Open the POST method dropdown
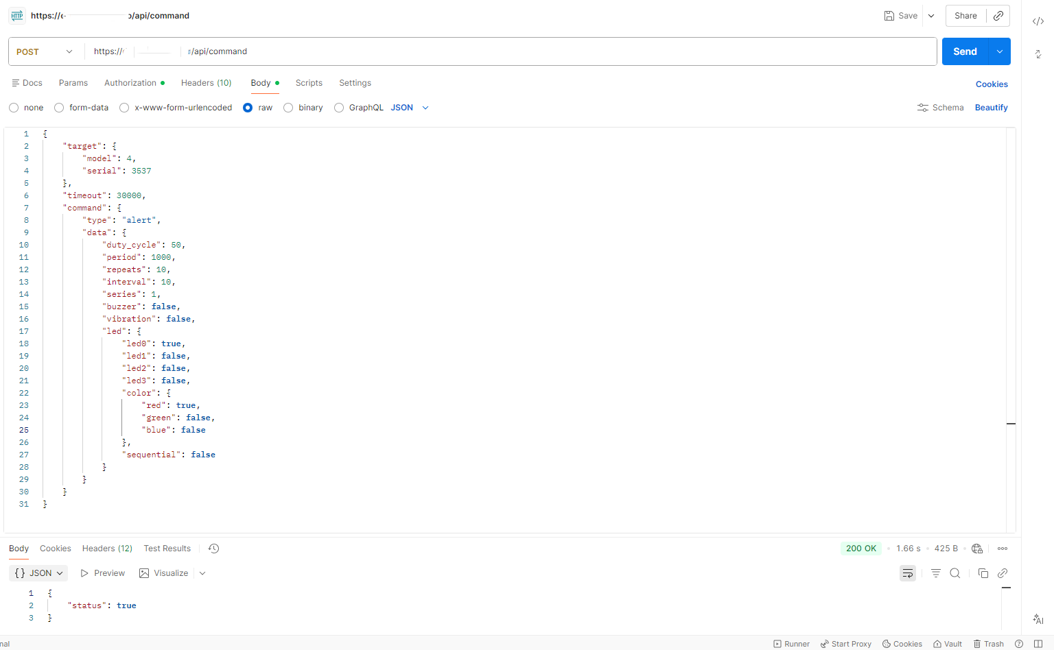Image resolution: width=1054 pixels, height=650 pixels. 45,52
